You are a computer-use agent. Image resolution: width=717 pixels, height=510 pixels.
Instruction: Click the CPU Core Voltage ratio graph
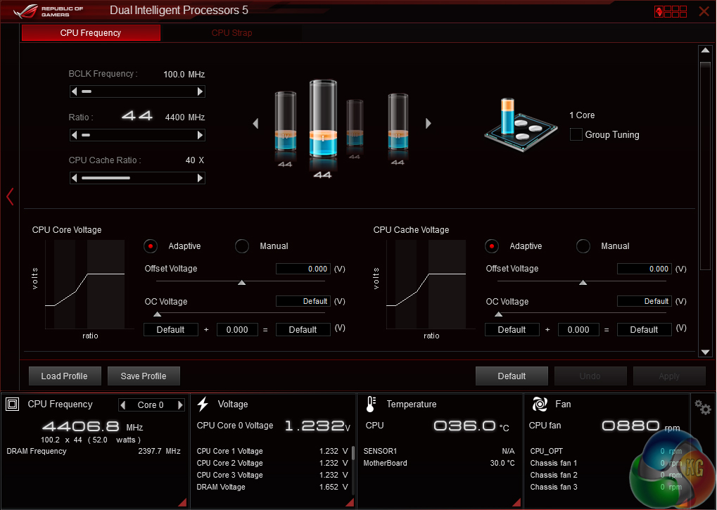click(x=84, y=284)
